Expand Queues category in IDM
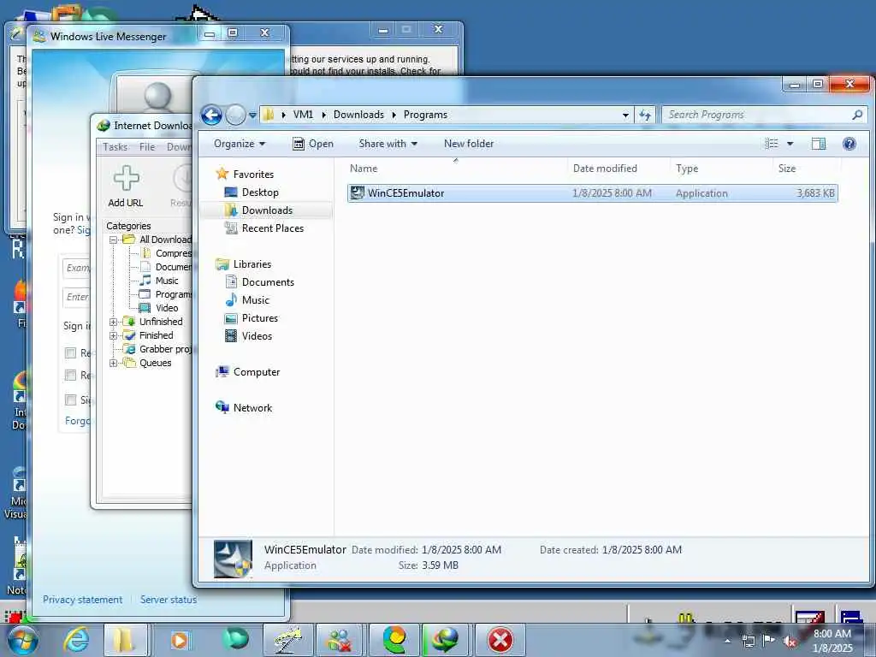The height and width of the screenshot is (657, 876). point(113,363)
